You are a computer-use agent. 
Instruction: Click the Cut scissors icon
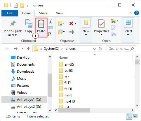click(x=51, y=21)
